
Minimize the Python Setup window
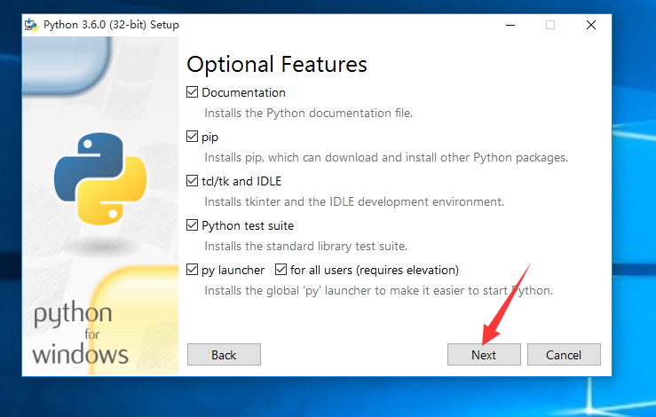tap(510, 25)
